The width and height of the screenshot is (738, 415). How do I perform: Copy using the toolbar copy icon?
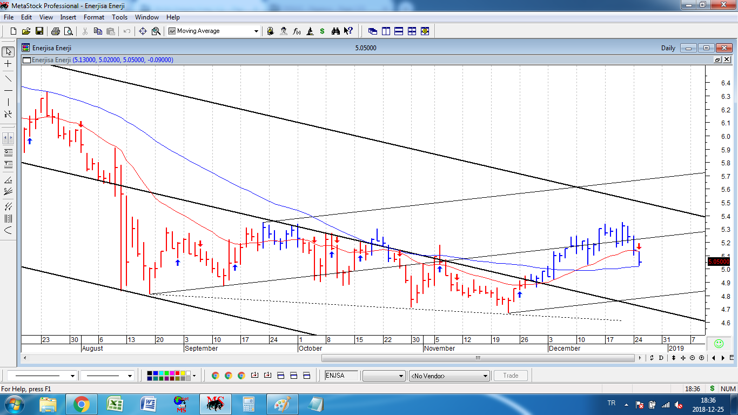click(x=98, y=31)
